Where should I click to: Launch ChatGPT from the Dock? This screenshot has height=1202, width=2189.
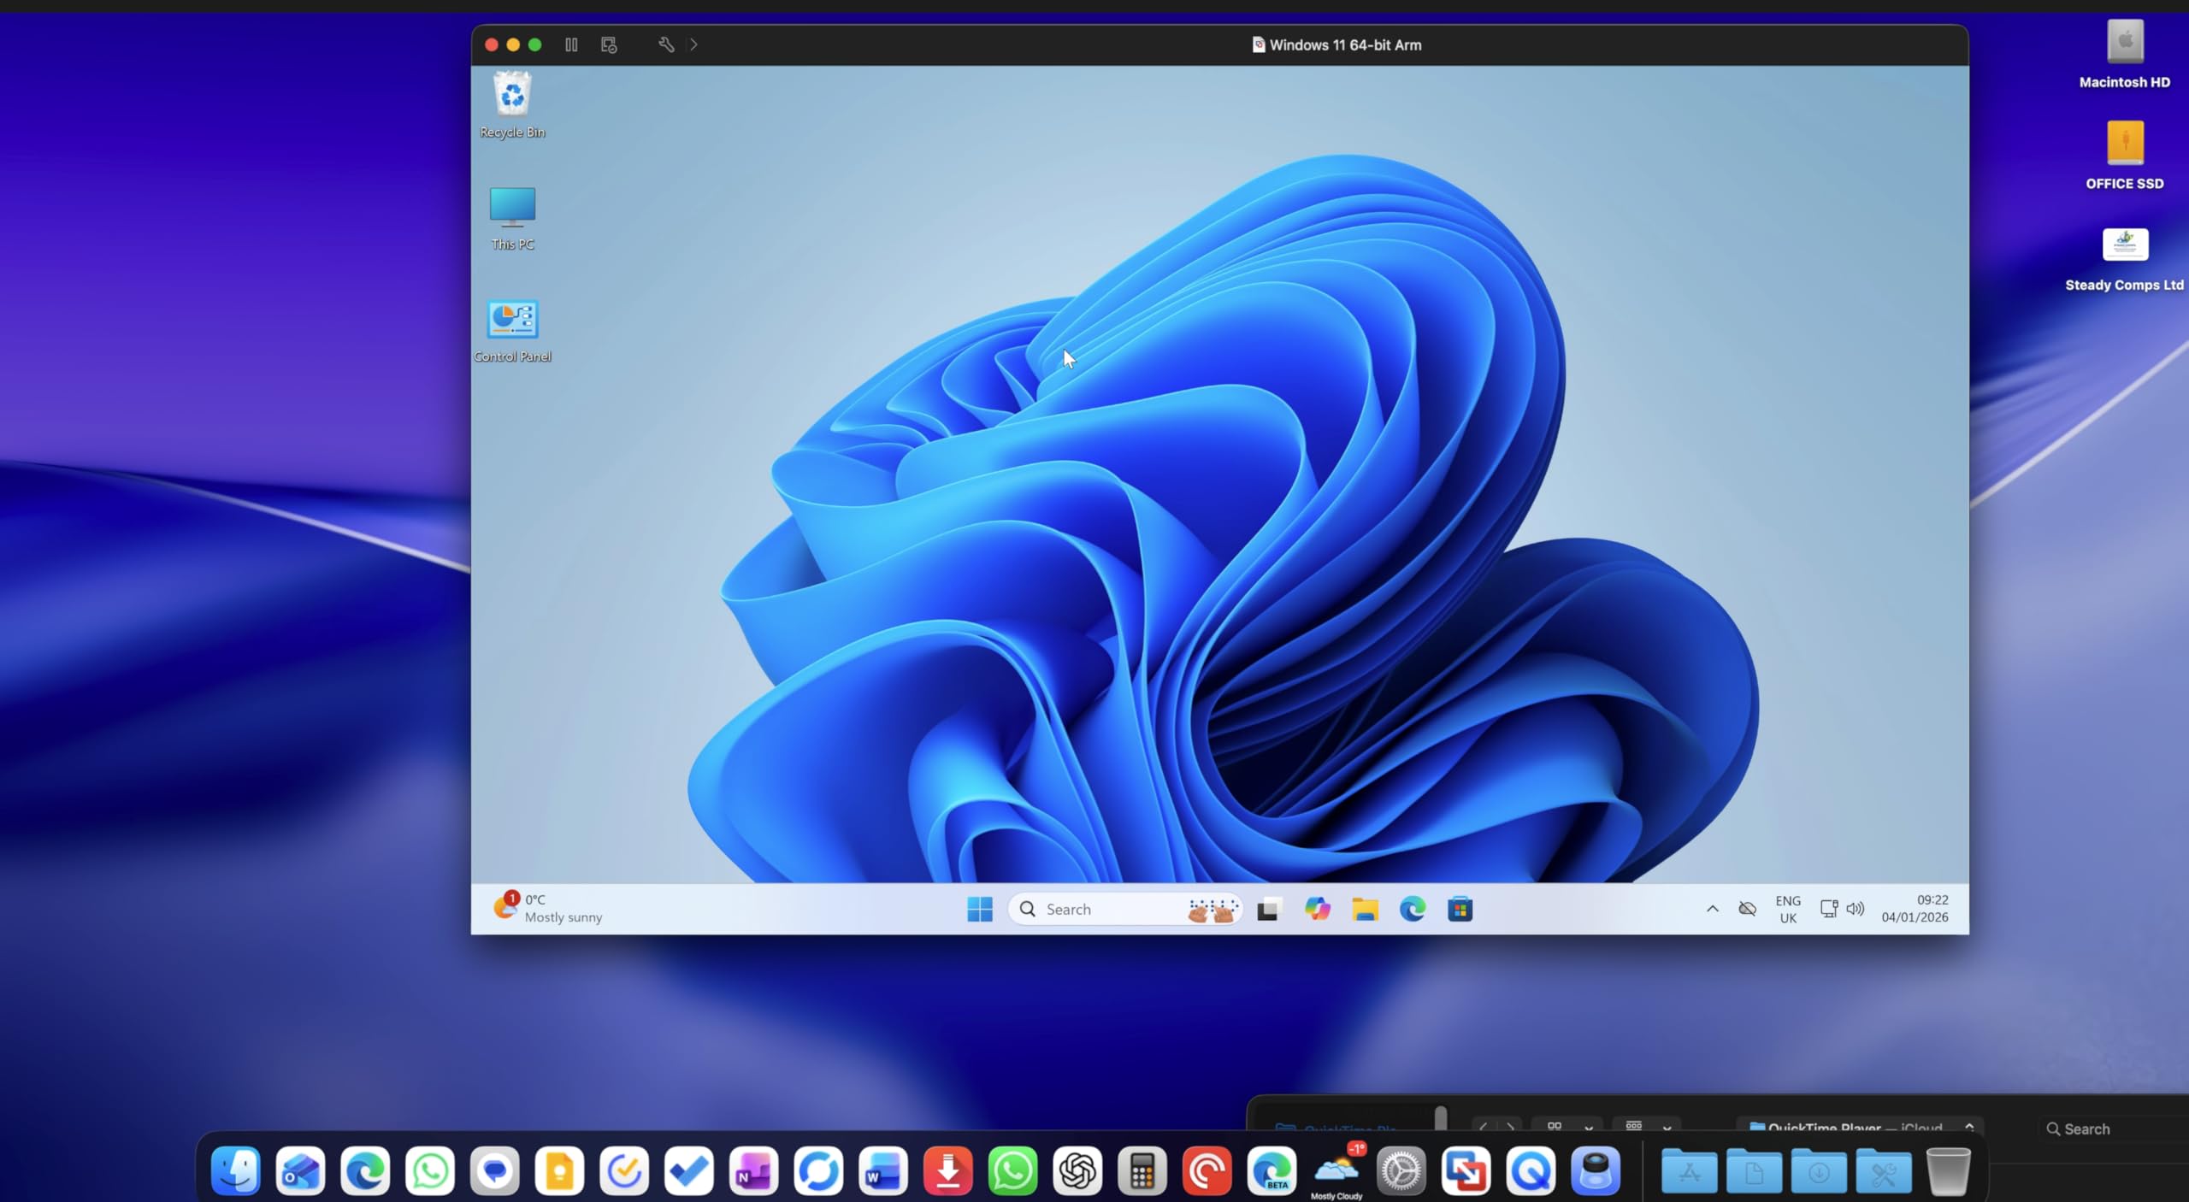[1077, 1170]
